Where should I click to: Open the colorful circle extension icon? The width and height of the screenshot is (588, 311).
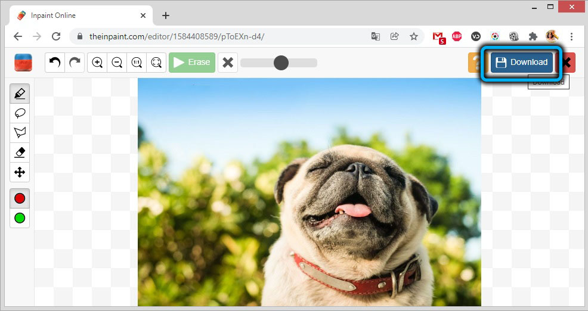coord(495,36)
